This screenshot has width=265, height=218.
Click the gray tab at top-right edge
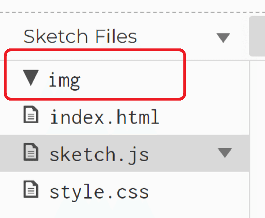[x=257, y=36]
